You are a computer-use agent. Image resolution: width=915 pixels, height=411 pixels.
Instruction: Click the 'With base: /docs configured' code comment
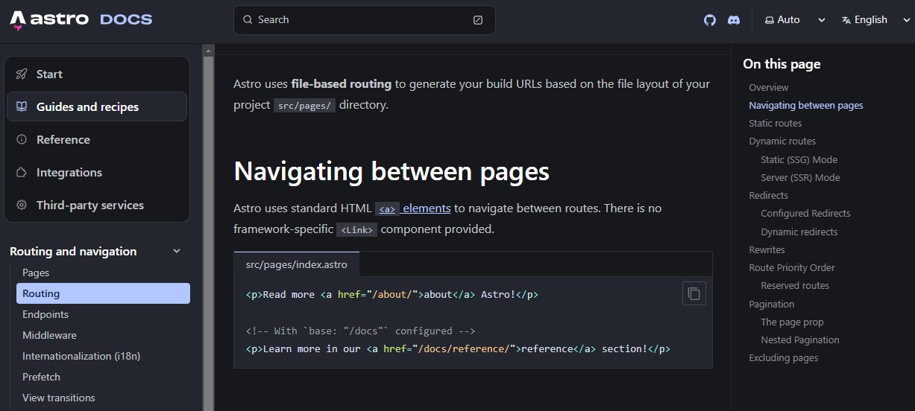(360, 331)
